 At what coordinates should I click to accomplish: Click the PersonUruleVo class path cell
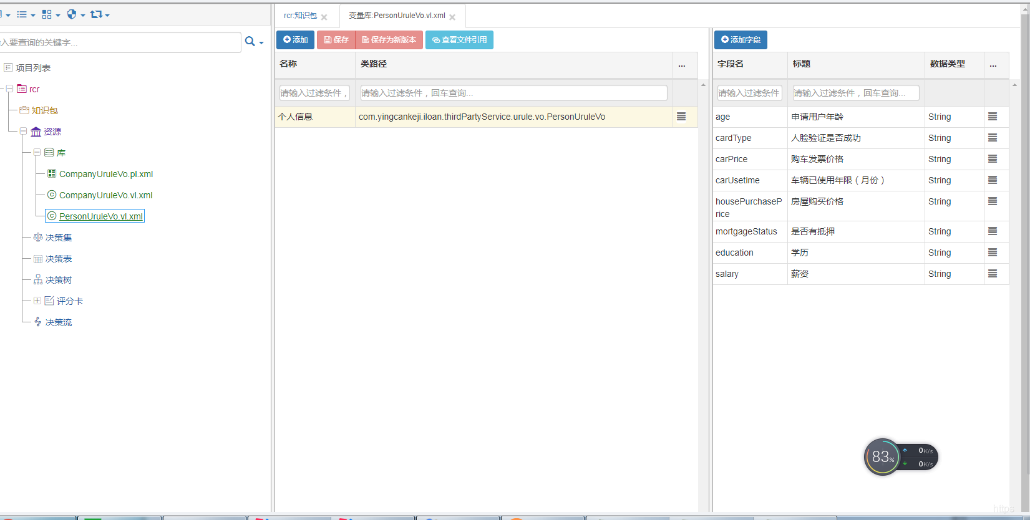click(x=514, y=117)
